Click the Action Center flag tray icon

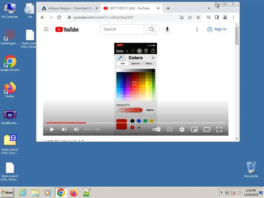233,192
